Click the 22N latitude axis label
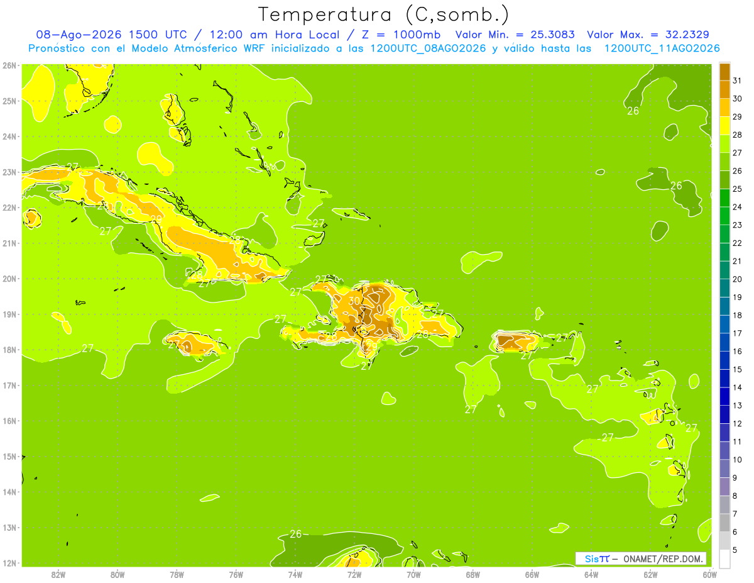The width and height of the screenshot is (754, 583). (x=9, y=208)
